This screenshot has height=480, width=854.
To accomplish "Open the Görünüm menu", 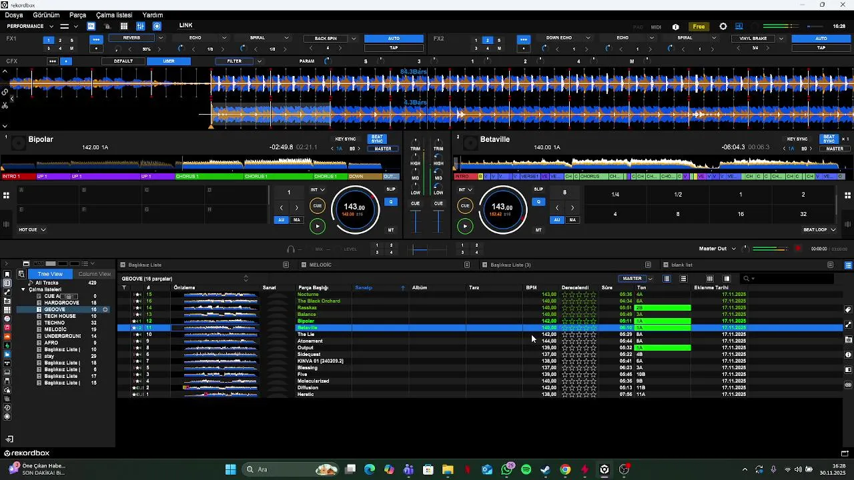I will click(x=46, y=15).
